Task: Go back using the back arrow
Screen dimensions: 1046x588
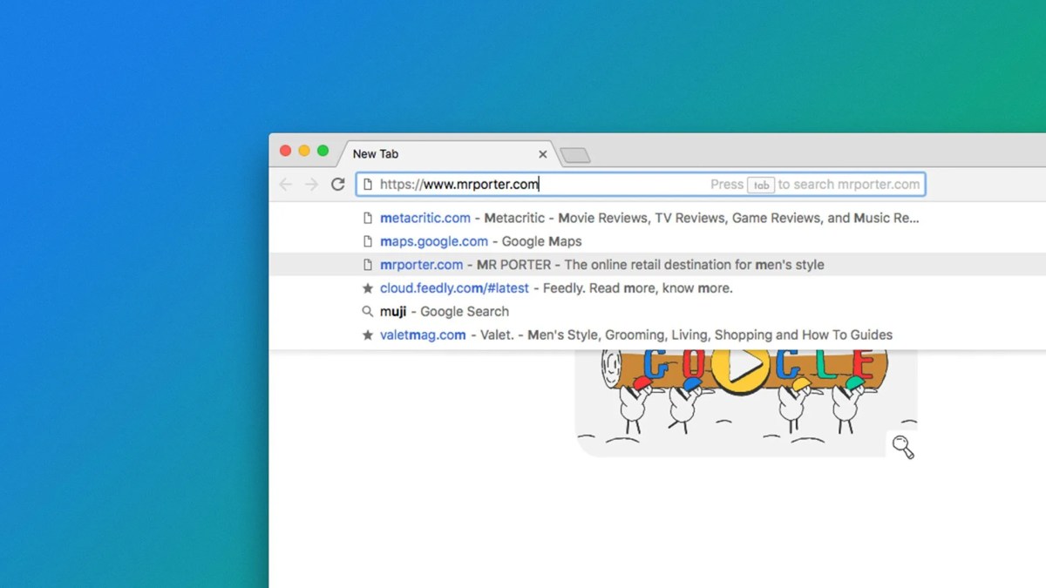Action: click(285, 185)
